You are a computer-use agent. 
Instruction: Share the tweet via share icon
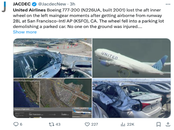167,124
